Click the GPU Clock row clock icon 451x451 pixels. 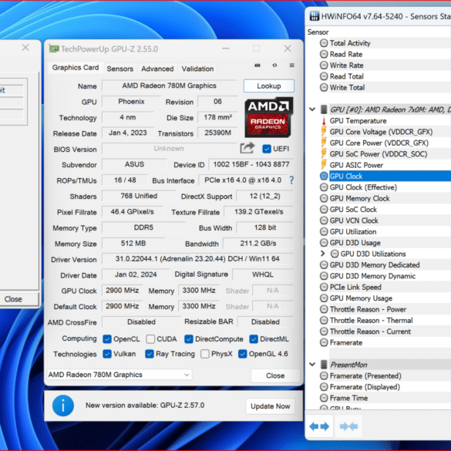pos(324,176)
